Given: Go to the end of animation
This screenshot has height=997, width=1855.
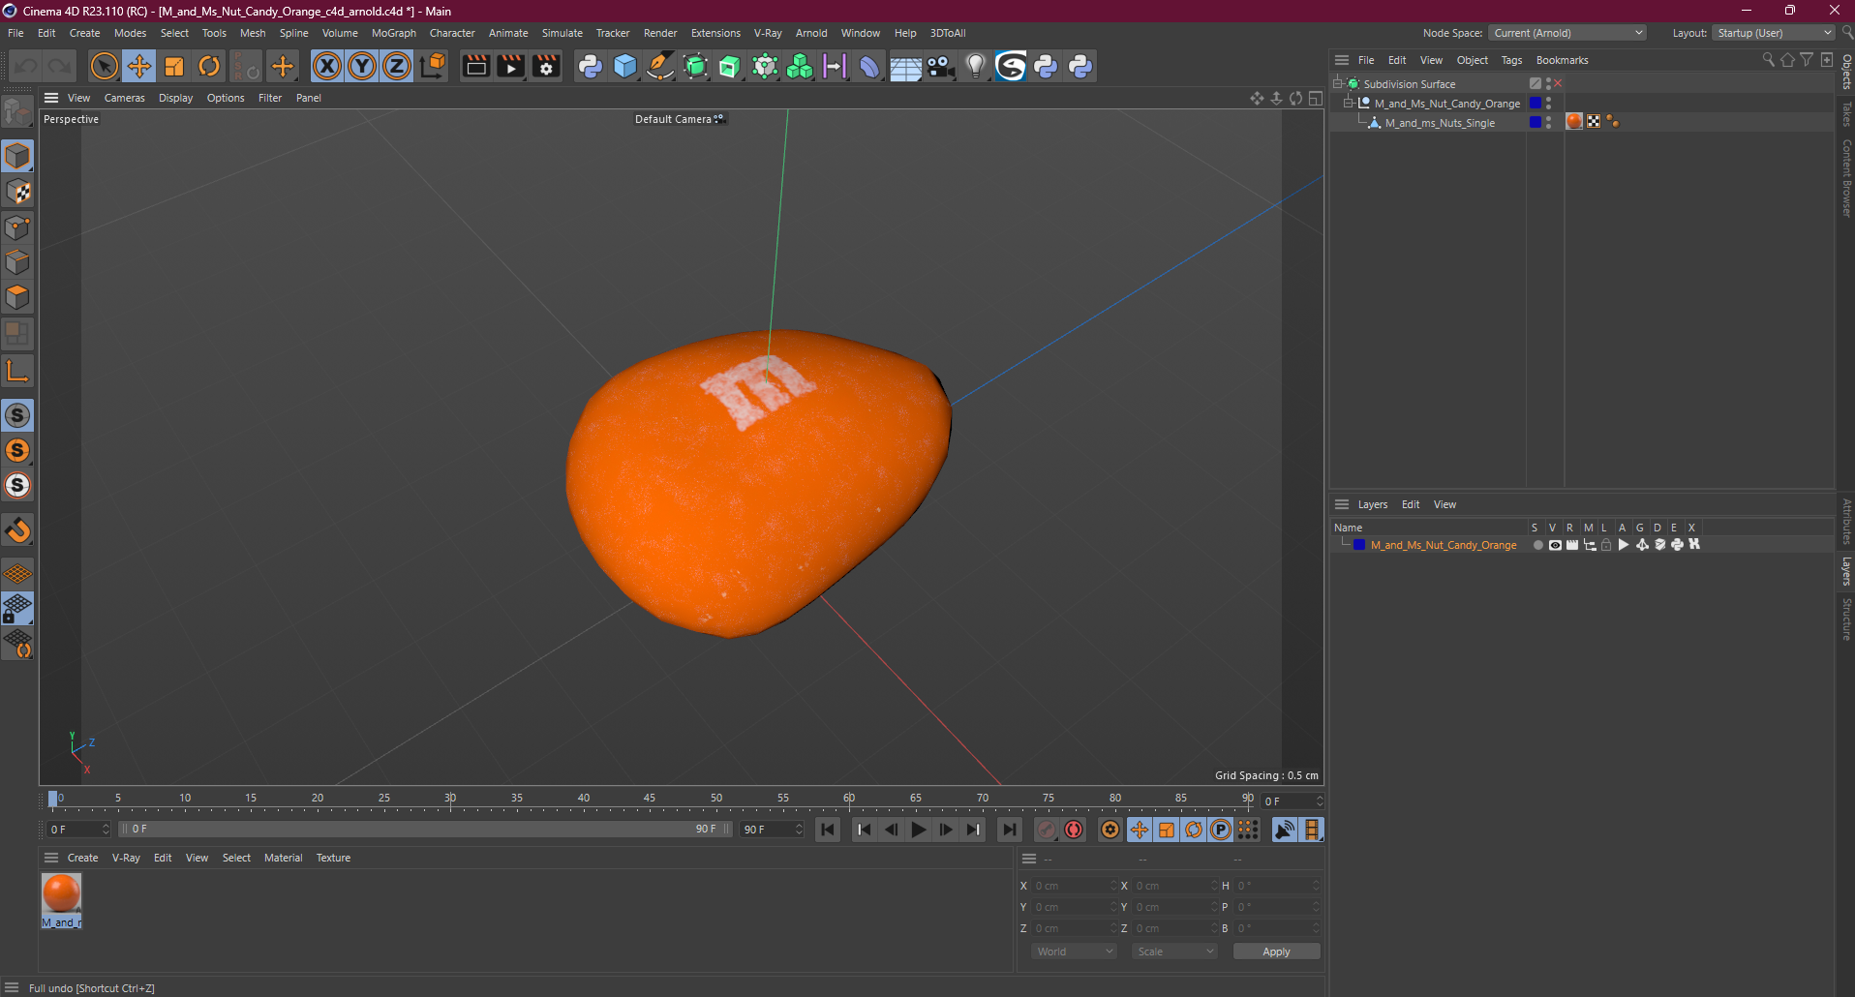Looking at the screenshot, I should 1010,830.
